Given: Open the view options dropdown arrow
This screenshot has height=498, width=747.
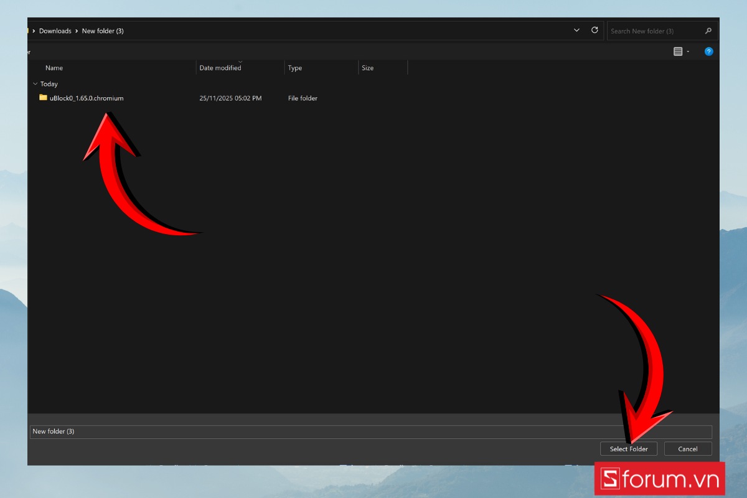Looking at the screenshot, I should click(x=688, y=52).
